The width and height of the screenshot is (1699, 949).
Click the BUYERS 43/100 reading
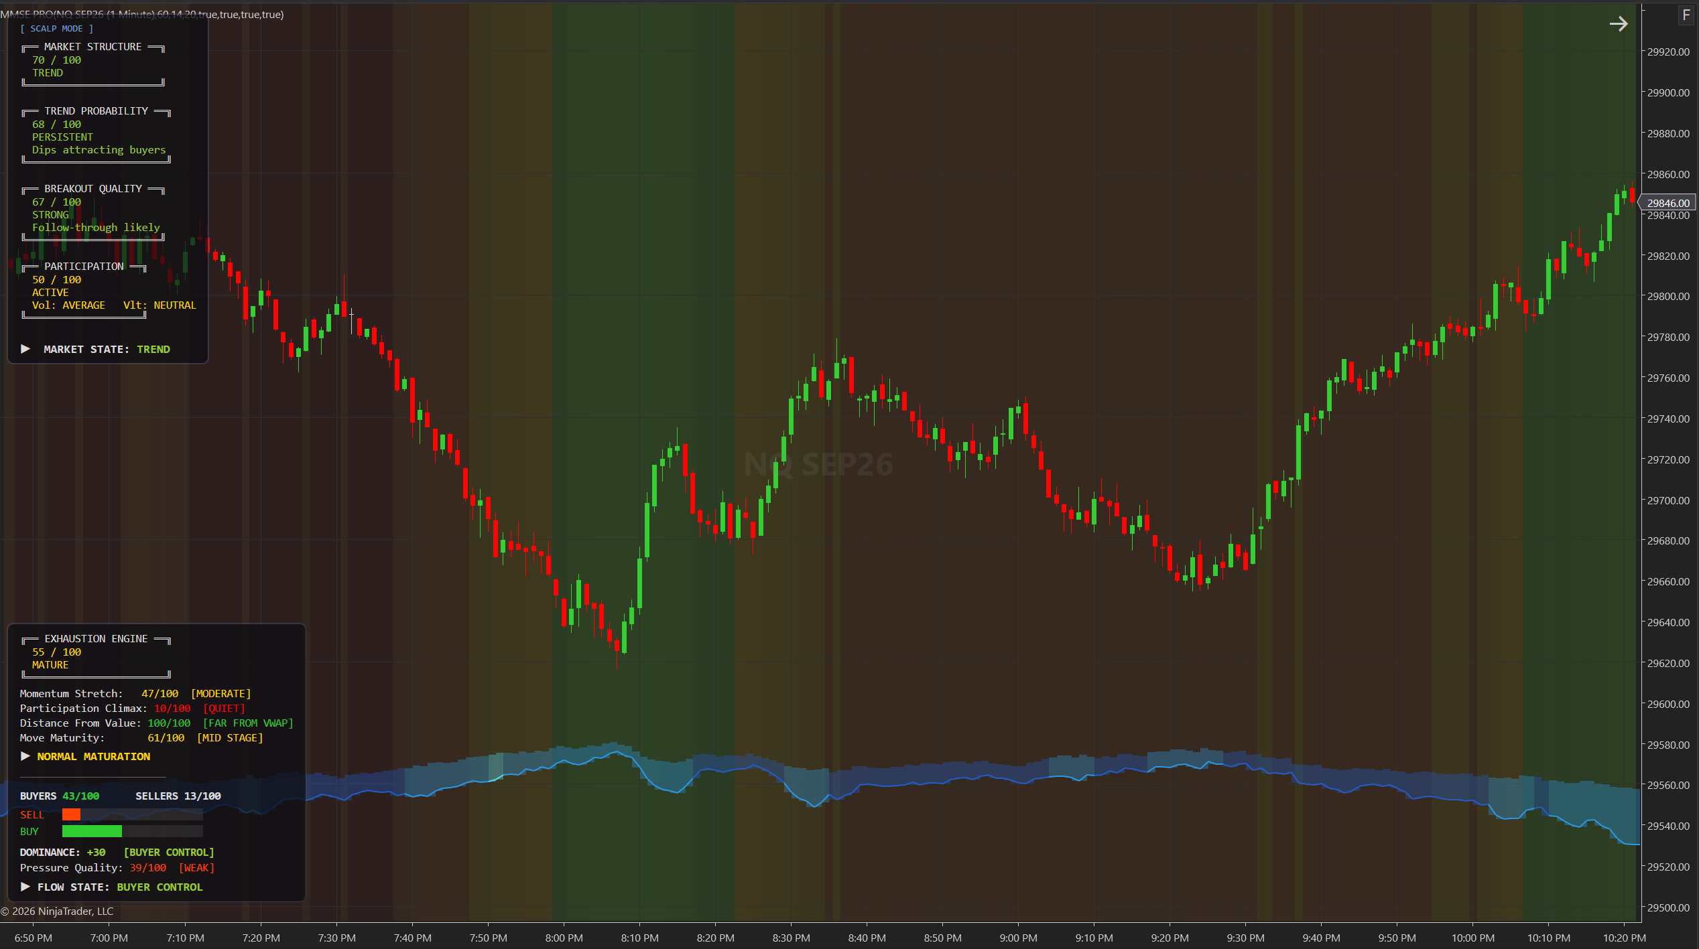(x=60, y=796)
